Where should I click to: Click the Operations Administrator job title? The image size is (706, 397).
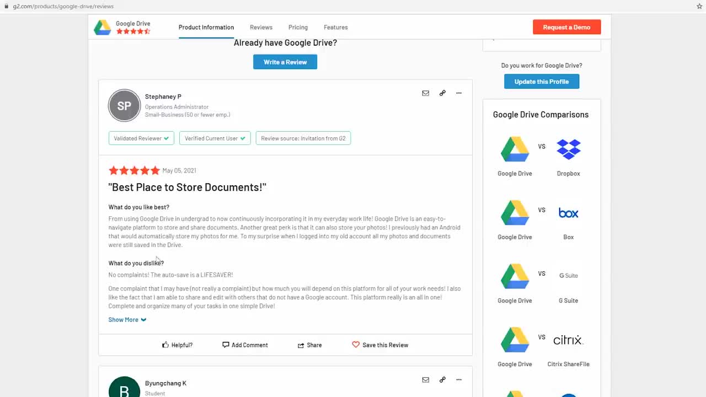point(176,107)
